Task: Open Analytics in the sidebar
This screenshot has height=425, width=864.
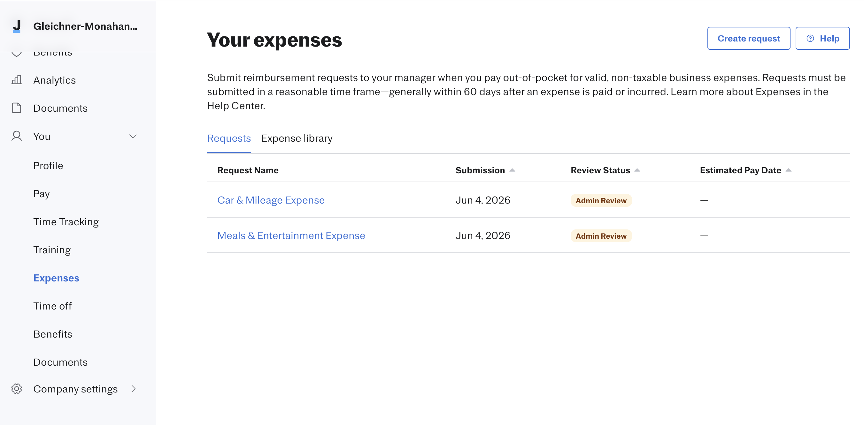Action: pos(54,80)
